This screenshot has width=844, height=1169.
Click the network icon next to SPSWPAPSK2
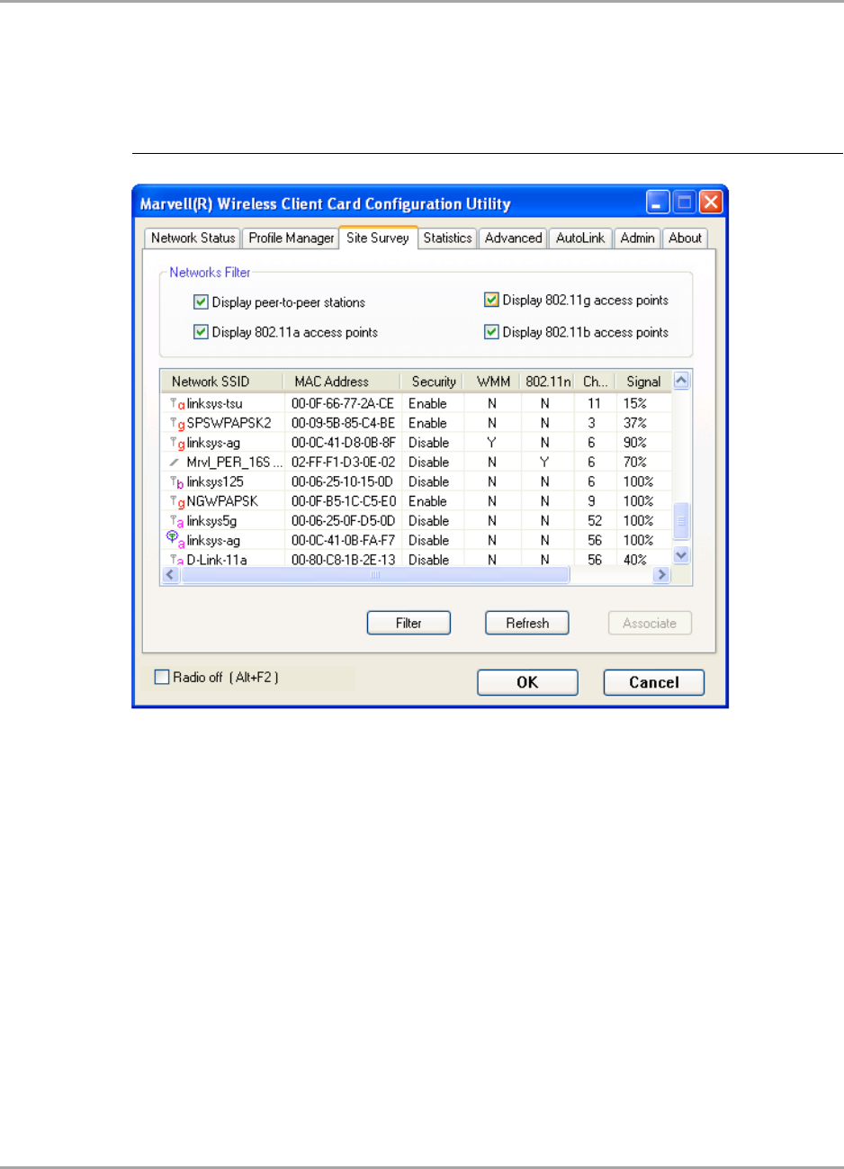(176, 424)
